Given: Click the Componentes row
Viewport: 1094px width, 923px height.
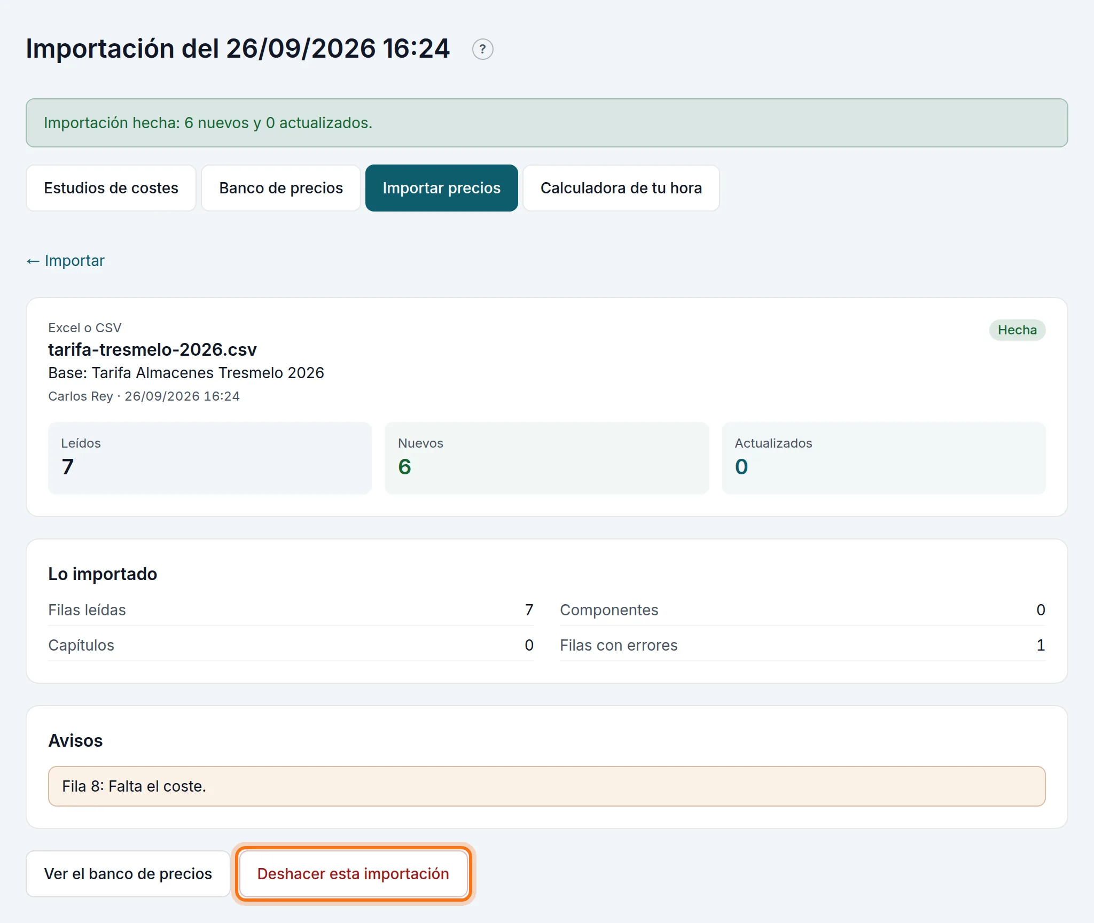Looking at the screenshot, I should coord(802,610).
